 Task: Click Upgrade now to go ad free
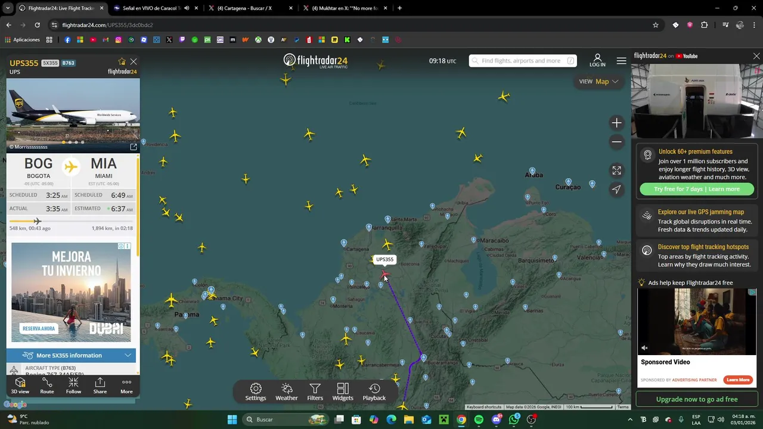point(696,399)
